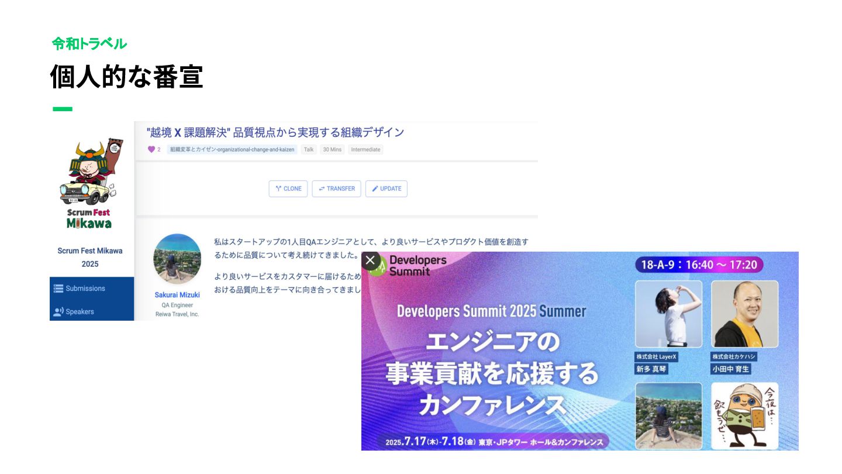
Task: Click the purple heart like icon
Action: [x=151, y=149]
